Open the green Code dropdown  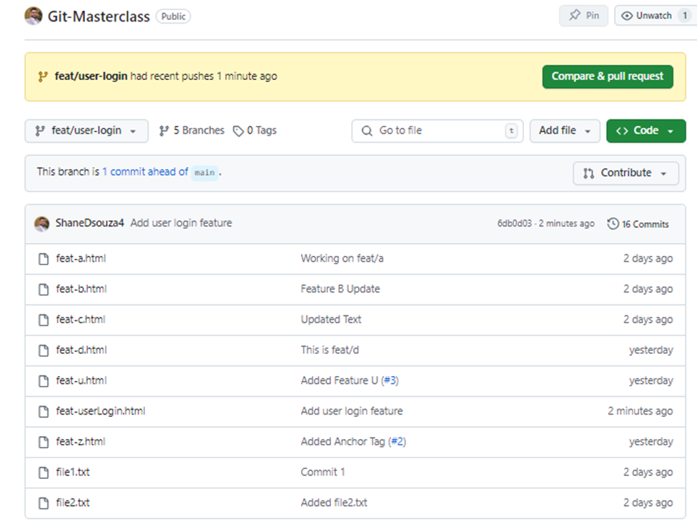(x=646, y=131)
